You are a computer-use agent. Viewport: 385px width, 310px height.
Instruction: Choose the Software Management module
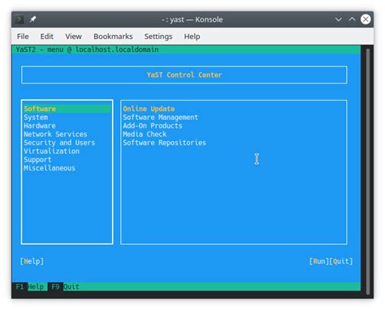[161, 118]
